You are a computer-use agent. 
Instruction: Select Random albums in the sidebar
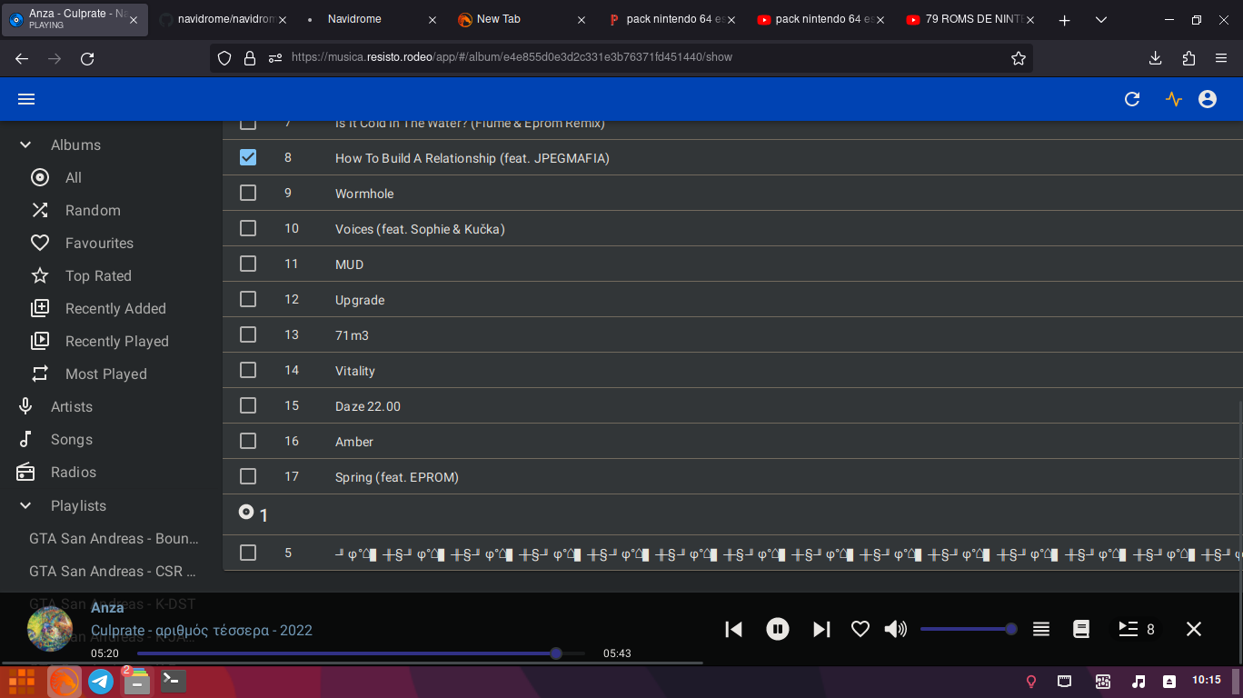(93, 210)
